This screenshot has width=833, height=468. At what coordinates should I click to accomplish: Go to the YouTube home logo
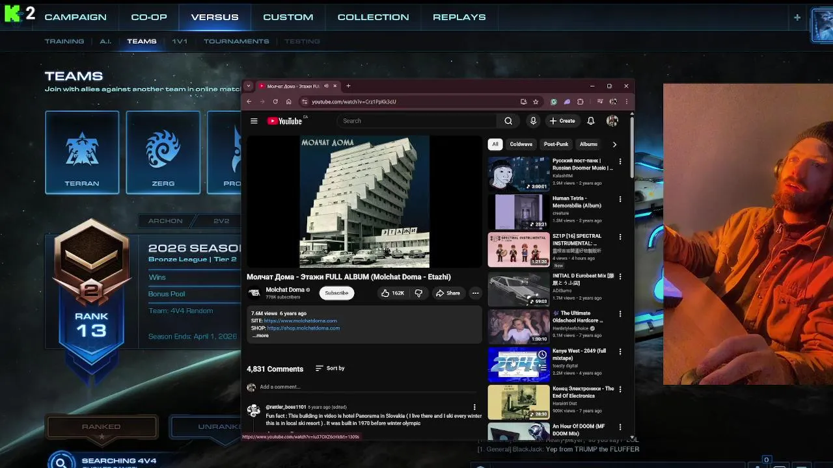[284, 121]
